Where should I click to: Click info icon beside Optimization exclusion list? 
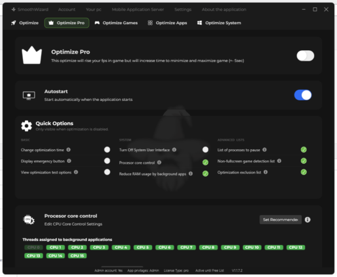265,172
